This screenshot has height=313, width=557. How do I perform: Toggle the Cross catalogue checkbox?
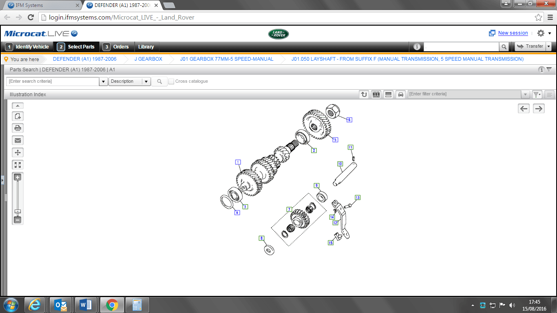pyautogui.click(x=171, y=82)
